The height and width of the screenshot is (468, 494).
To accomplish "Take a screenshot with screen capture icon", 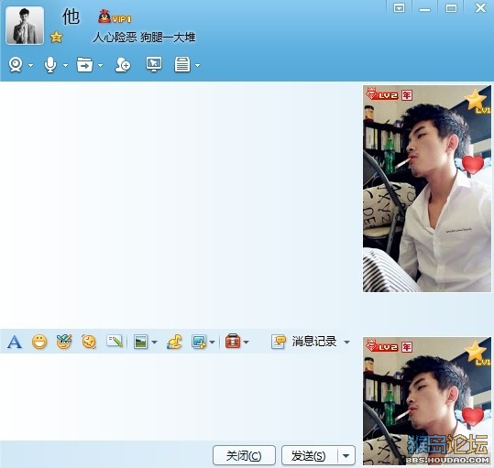I will pyautogui.click(x=199, y=342).
